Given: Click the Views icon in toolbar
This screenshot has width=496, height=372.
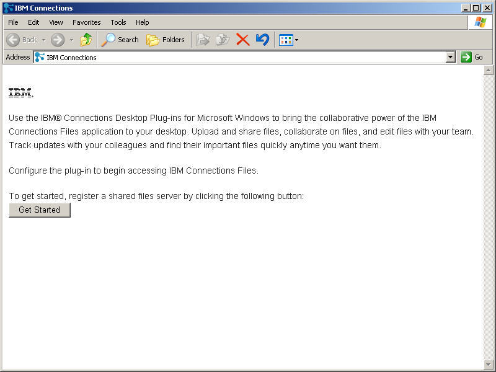Looking at the screenshot, I should tap(286, 40).
